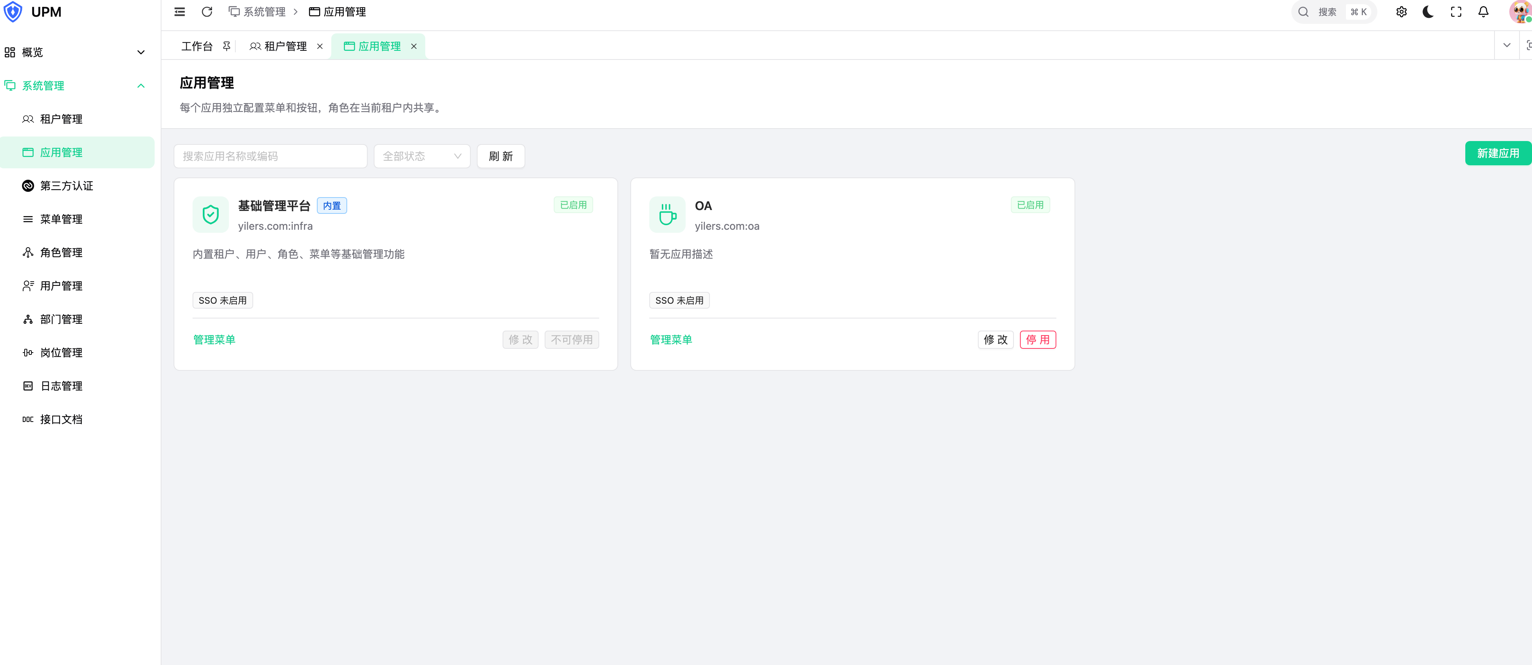Image resolution: width=1532 pixels, height=665 pixels.
Task: Click the 系统管理 breadcrumb
Action: tap(257, 12)
